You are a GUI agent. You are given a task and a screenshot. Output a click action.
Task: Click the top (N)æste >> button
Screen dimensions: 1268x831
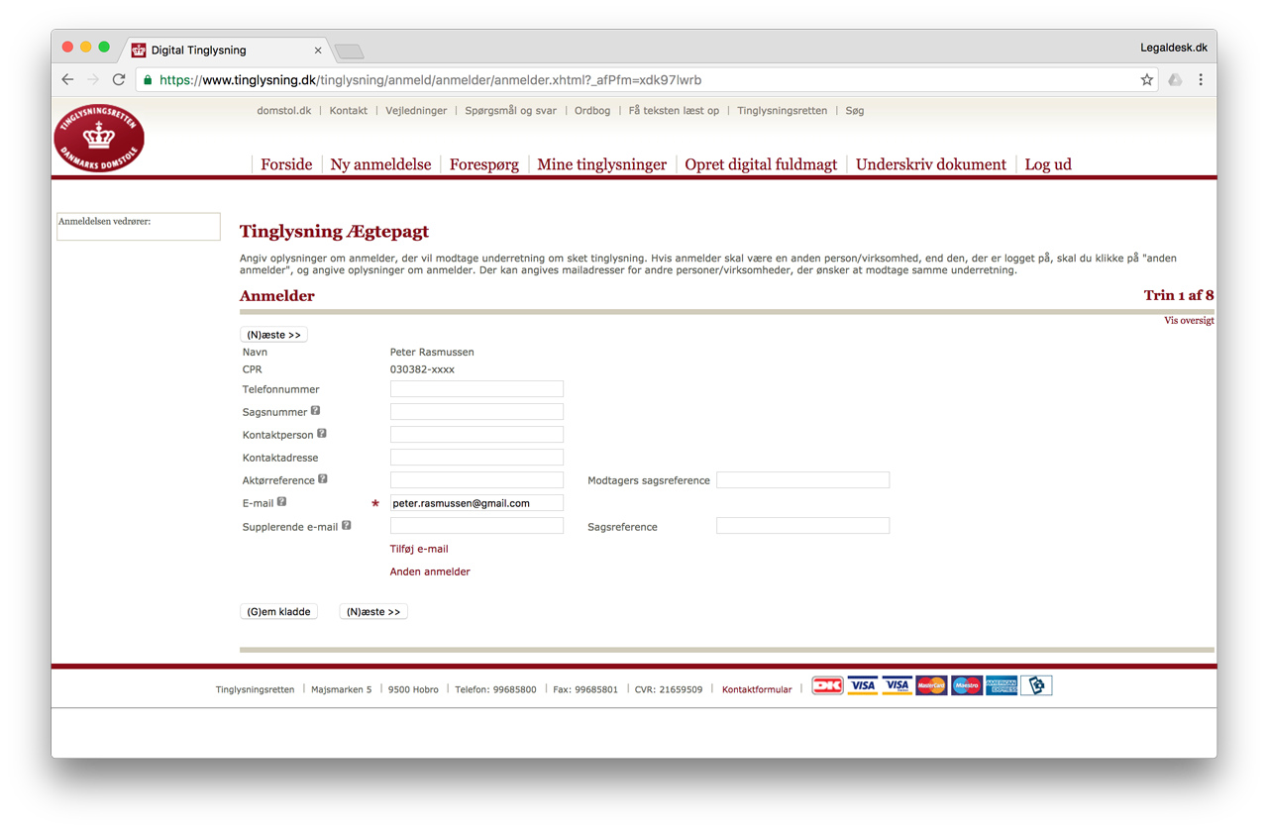273,335
